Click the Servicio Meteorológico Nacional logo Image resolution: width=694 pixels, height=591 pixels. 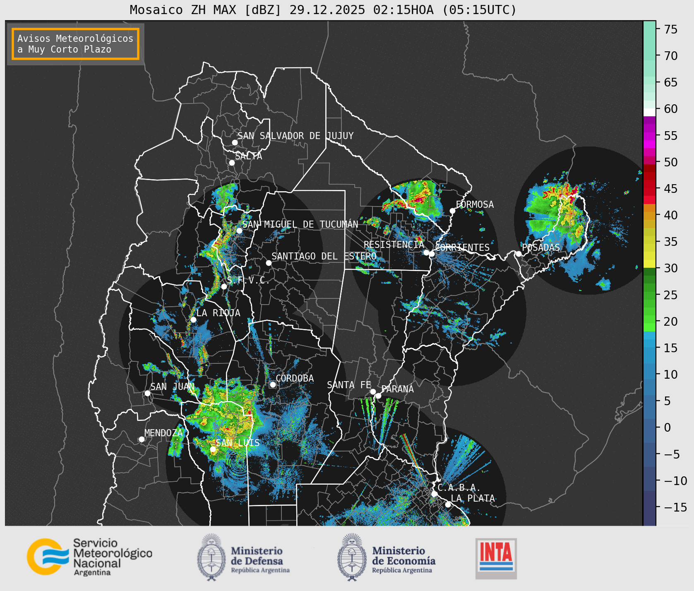coord(90,556)
